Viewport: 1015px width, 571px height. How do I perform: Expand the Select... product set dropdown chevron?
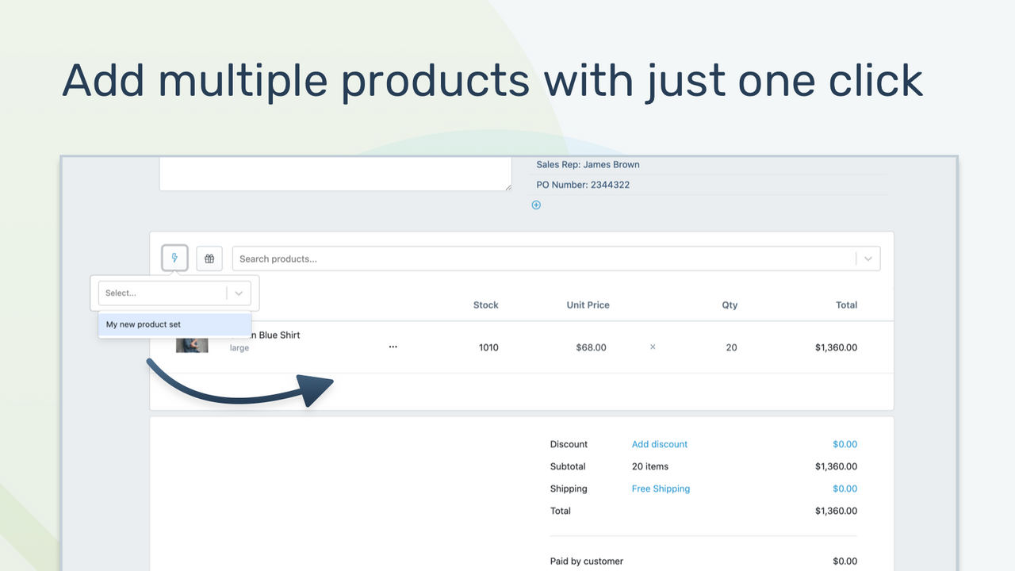pos(239,293)
